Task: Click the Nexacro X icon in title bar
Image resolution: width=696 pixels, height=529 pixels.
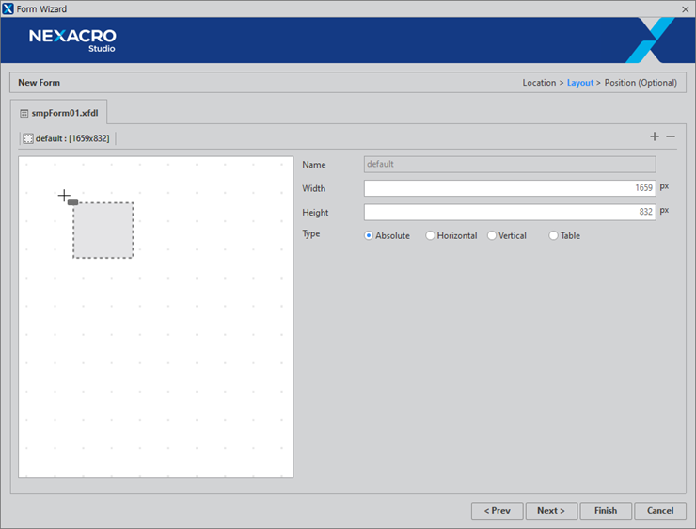Action: pos(8,8)
